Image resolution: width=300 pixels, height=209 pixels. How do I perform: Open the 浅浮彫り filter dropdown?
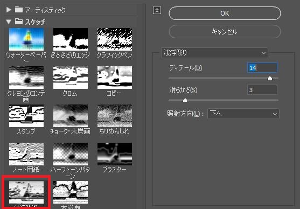pyautogui.click(x=214, y=53)
